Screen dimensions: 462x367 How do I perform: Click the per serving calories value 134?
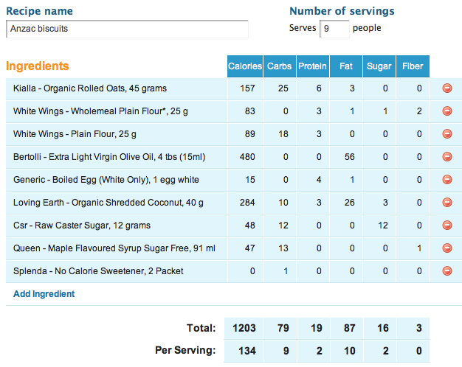247,351
